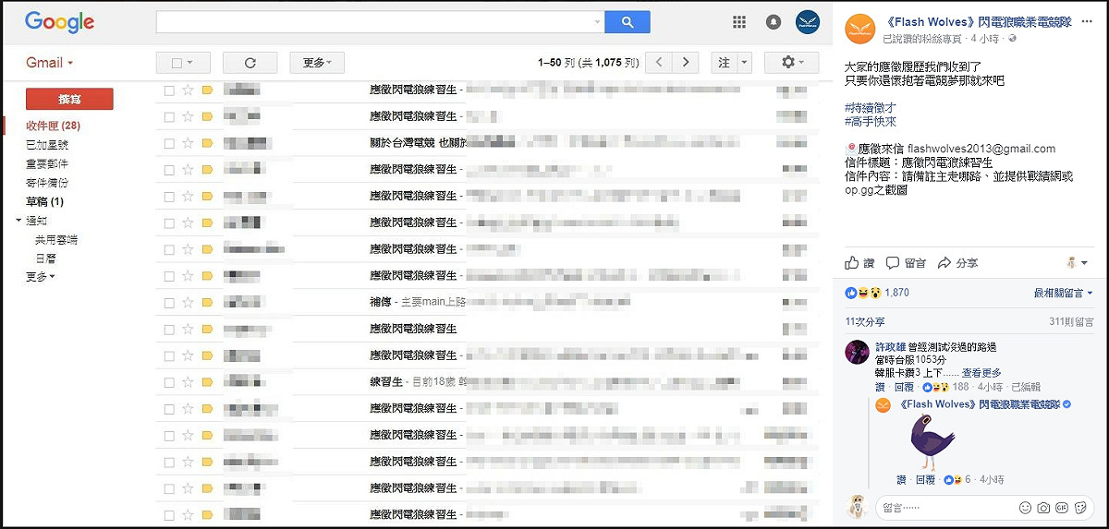This screenshot has height=529, width=1109.
Task: Click the 關於台灣電競 row importance marker
Action: click(208, 143)
